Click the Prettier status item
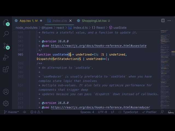The width and height of the screenshot is (175, 131). 149,112
